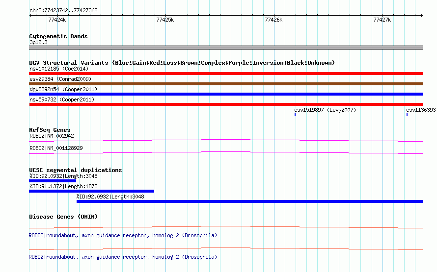Select the 77425k ruler label
This screenshot has width=437, height=272.
click(x=165, y=20)
